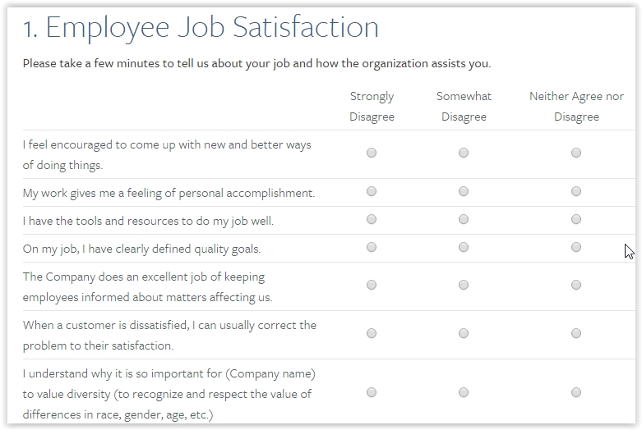Select Strongly Disagree for value diversity statement
642x430 pixels.
point(372,392)
